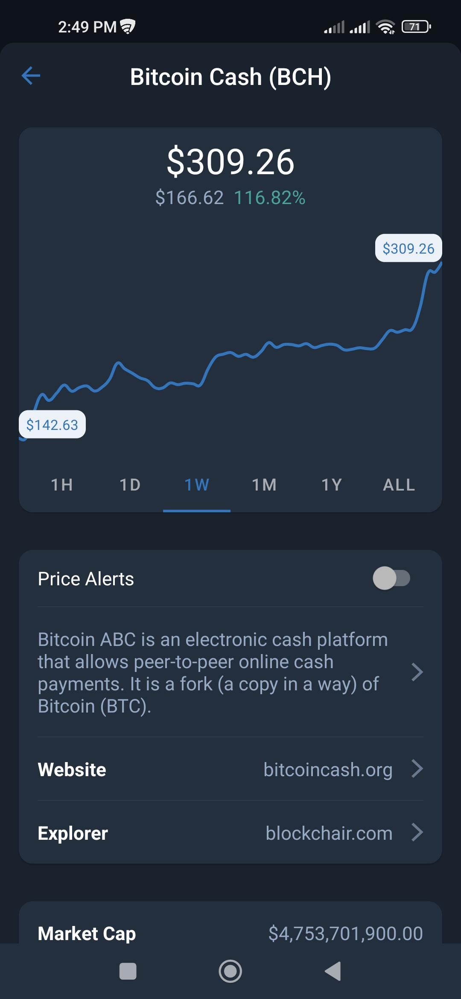Expand the Bitcoin ABC description chevron
The height and width of the screenshot is (999, 461).
417,672
